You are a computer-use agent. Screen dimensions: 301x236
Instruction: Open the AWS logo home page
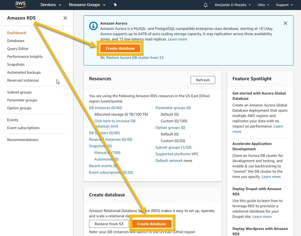pyautogui.click(x=21, y=4)
